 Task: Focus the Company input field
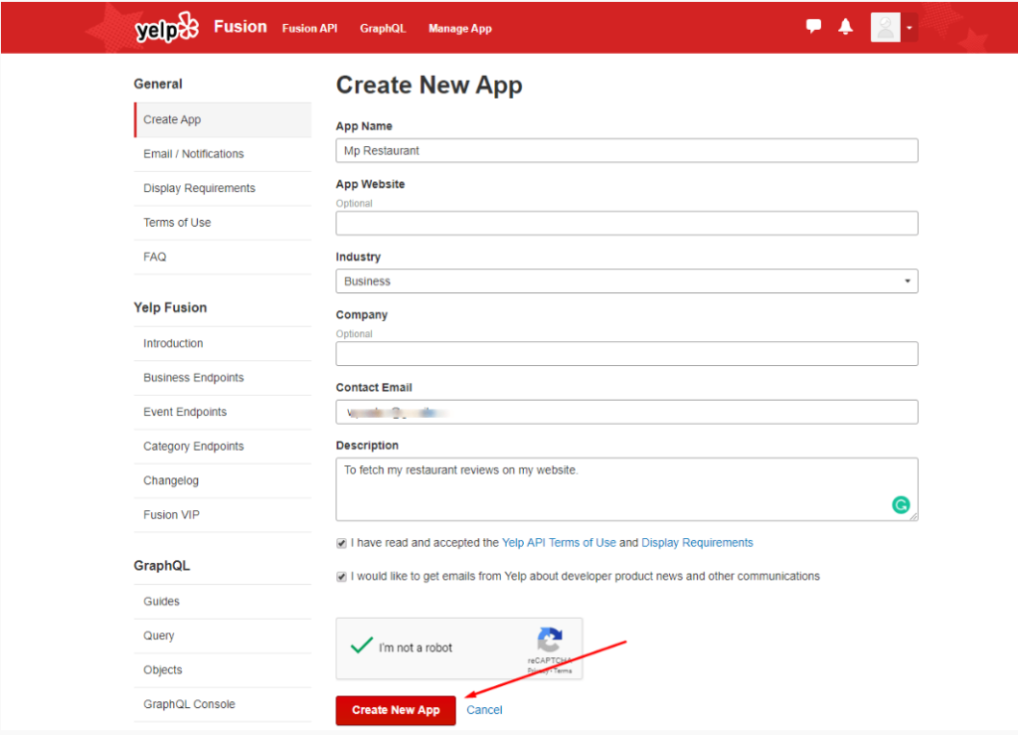coord(626,354)
